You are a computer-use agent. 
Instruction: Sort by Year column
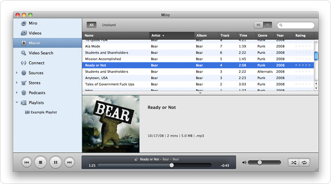pos(284,35)
